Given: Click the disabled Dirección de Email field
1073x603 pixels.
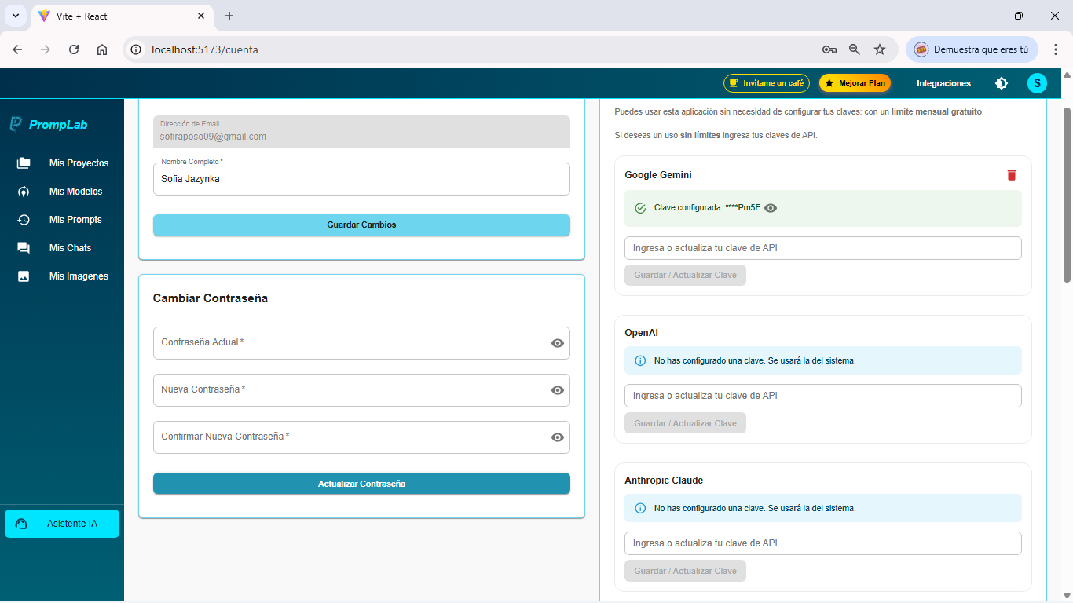Looking at the screenshot, I should click(361, 131).
